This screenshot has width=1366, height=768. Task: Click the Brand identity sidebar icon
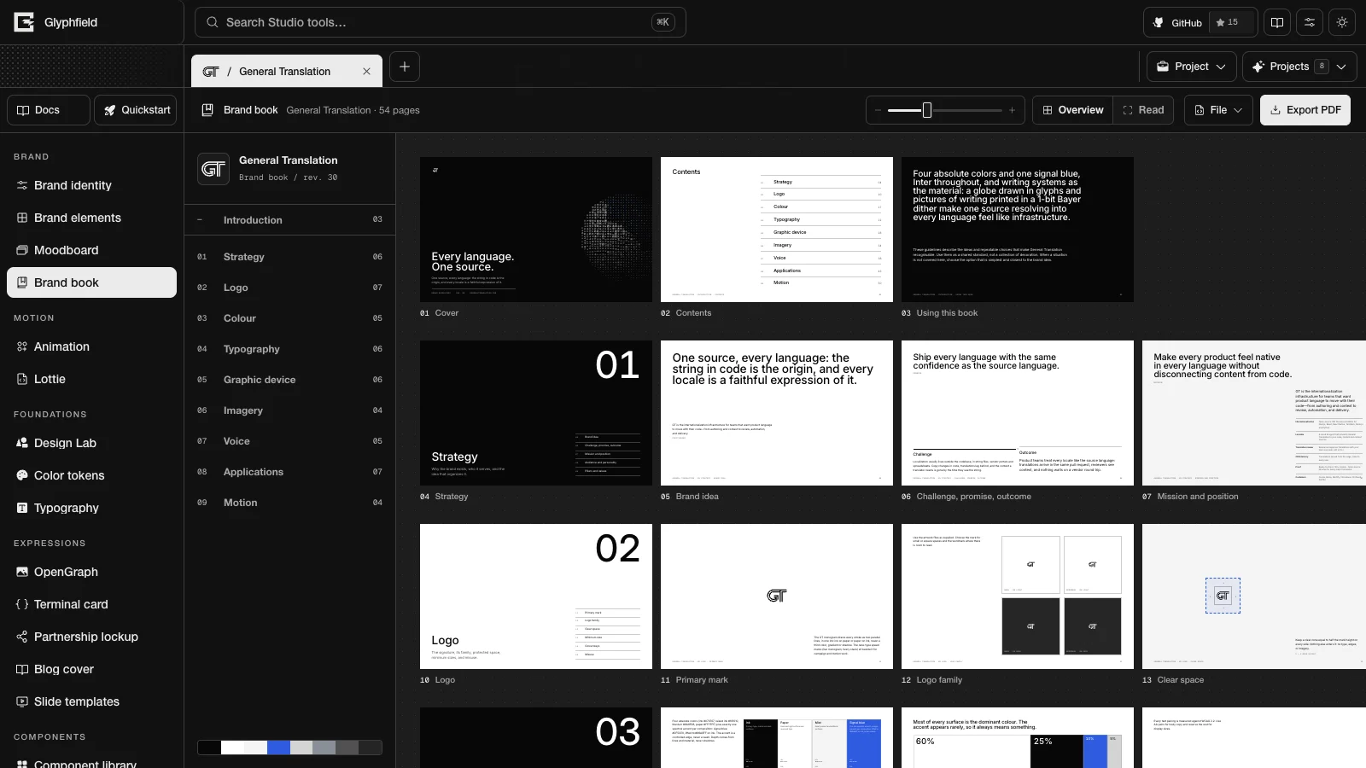click(22, 185)
